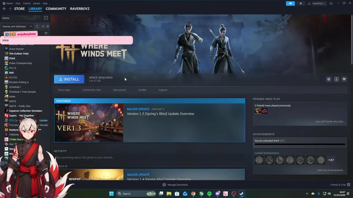Open second friend's avatar
Viewport: 353px width, 198px height.
tap(264, 111)
